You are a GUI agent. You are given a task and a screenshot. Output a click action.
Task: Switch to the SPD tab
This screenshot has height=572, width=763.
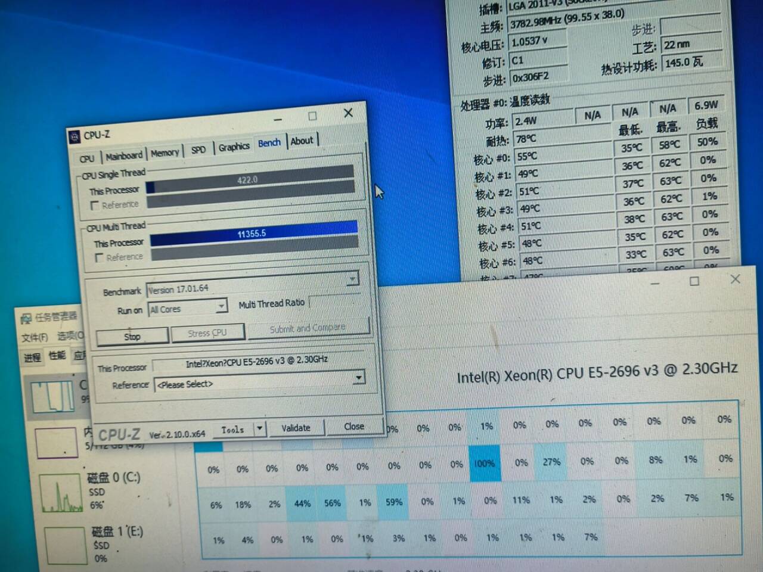tap(198, 150)
